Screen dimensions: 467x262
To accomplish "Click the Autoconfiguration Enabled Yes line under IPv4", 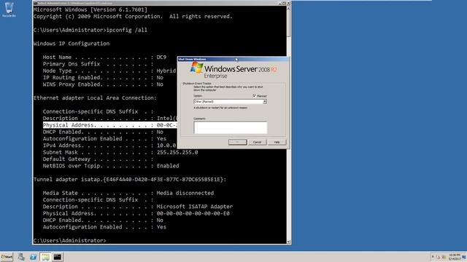I will (x=104, y=138).
